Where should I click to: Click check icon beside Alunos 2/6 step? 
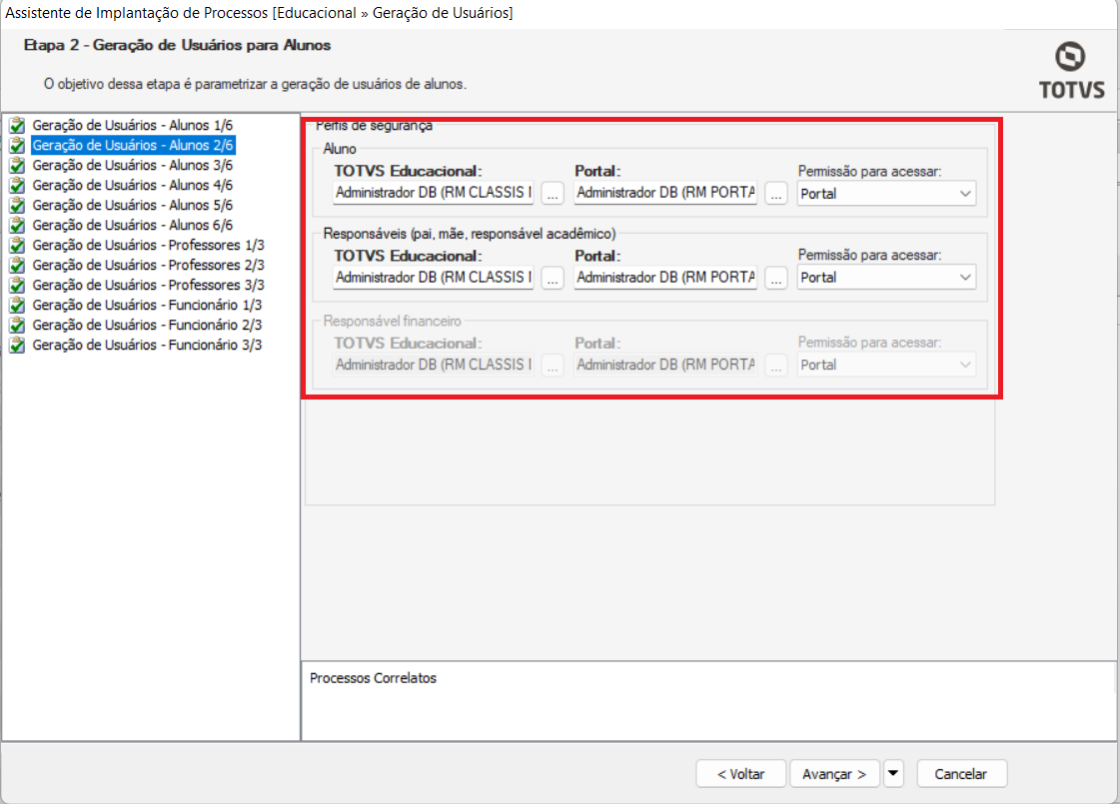coord(17,146)
